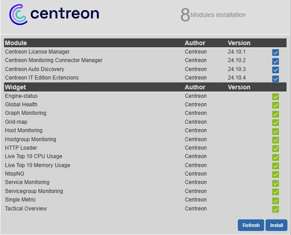Click the Refresh button
The image size is (291, 235).
point(251,225)
